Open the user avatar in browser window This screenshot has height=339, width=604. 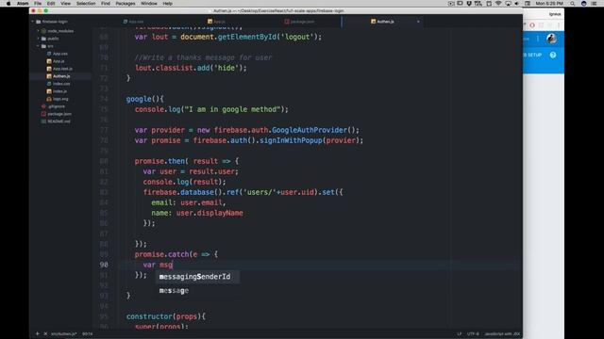(x=551, y=39)
